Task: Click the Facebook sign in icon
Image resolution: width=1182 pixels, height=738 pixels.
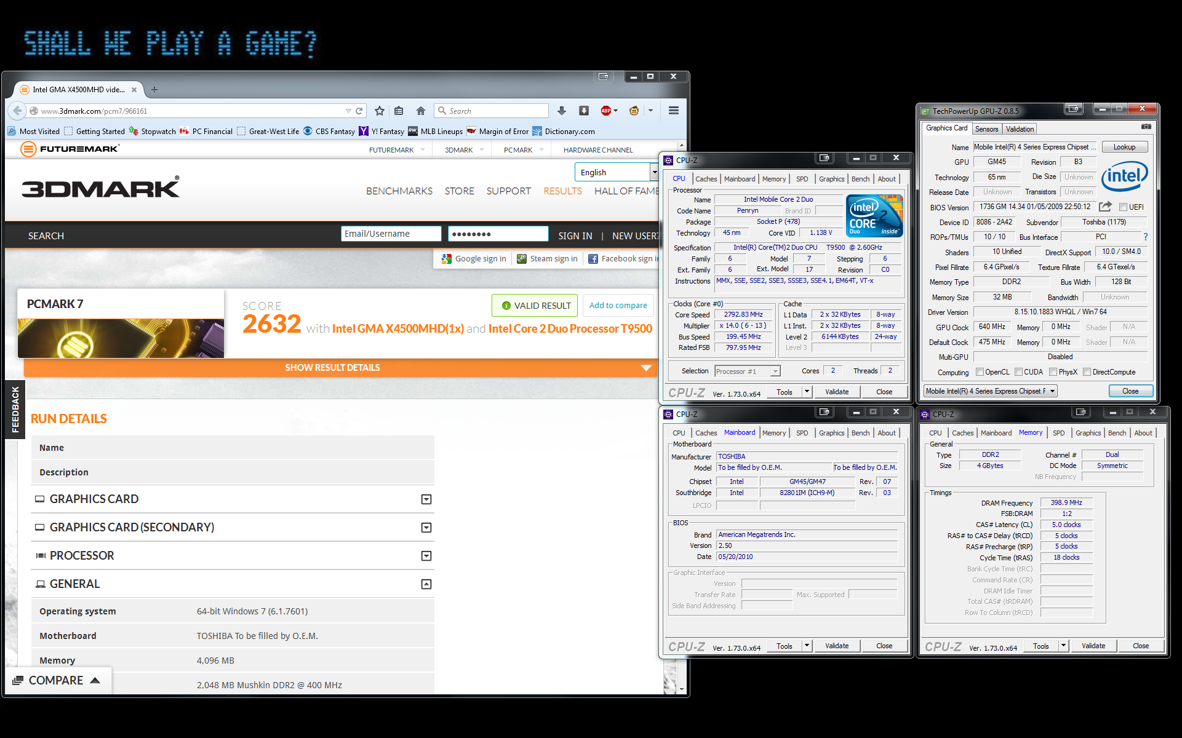Action: click(x=593, y=259)
